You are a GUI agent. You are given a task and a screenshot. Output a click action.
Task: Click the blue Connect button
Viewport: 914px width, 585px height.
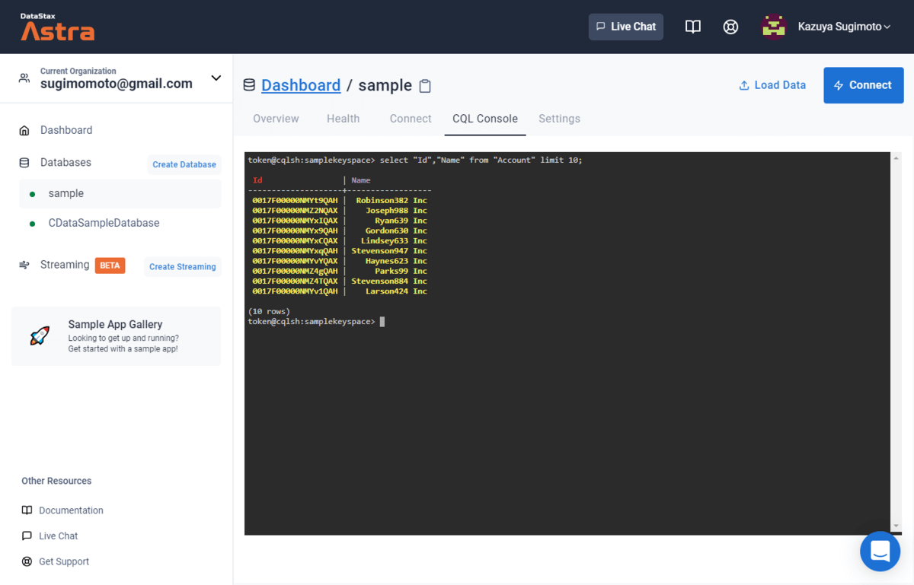point(864,85)
